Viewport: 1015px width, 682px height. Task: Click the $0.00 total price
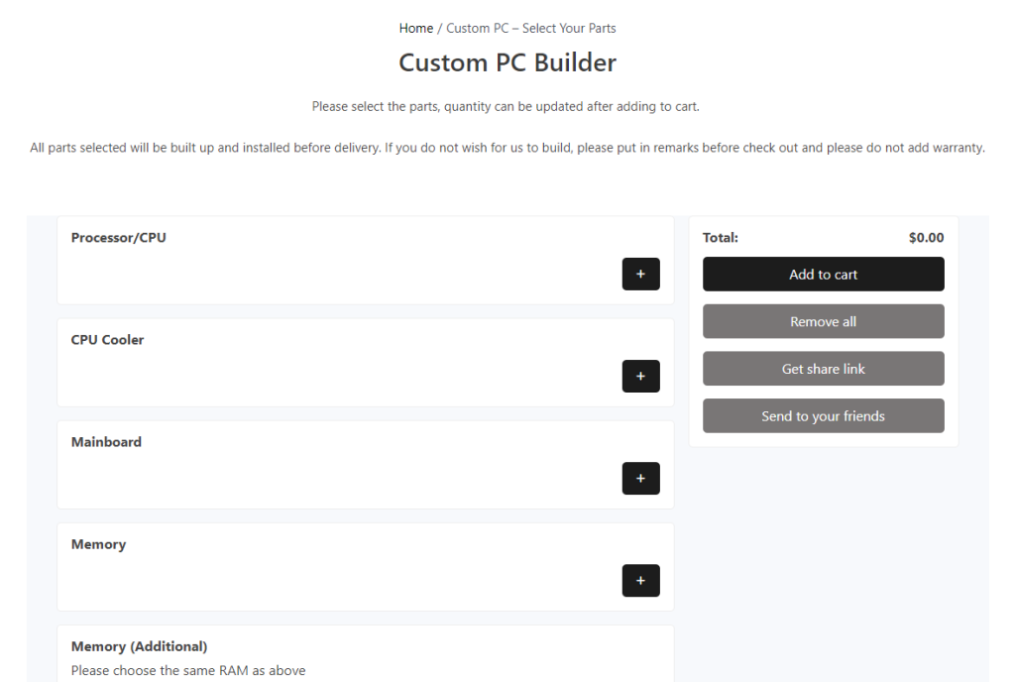927,238
